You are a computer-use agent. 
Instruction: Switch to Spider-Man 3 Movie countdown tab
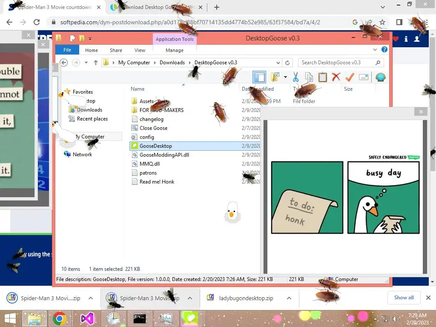click(54, 7)
